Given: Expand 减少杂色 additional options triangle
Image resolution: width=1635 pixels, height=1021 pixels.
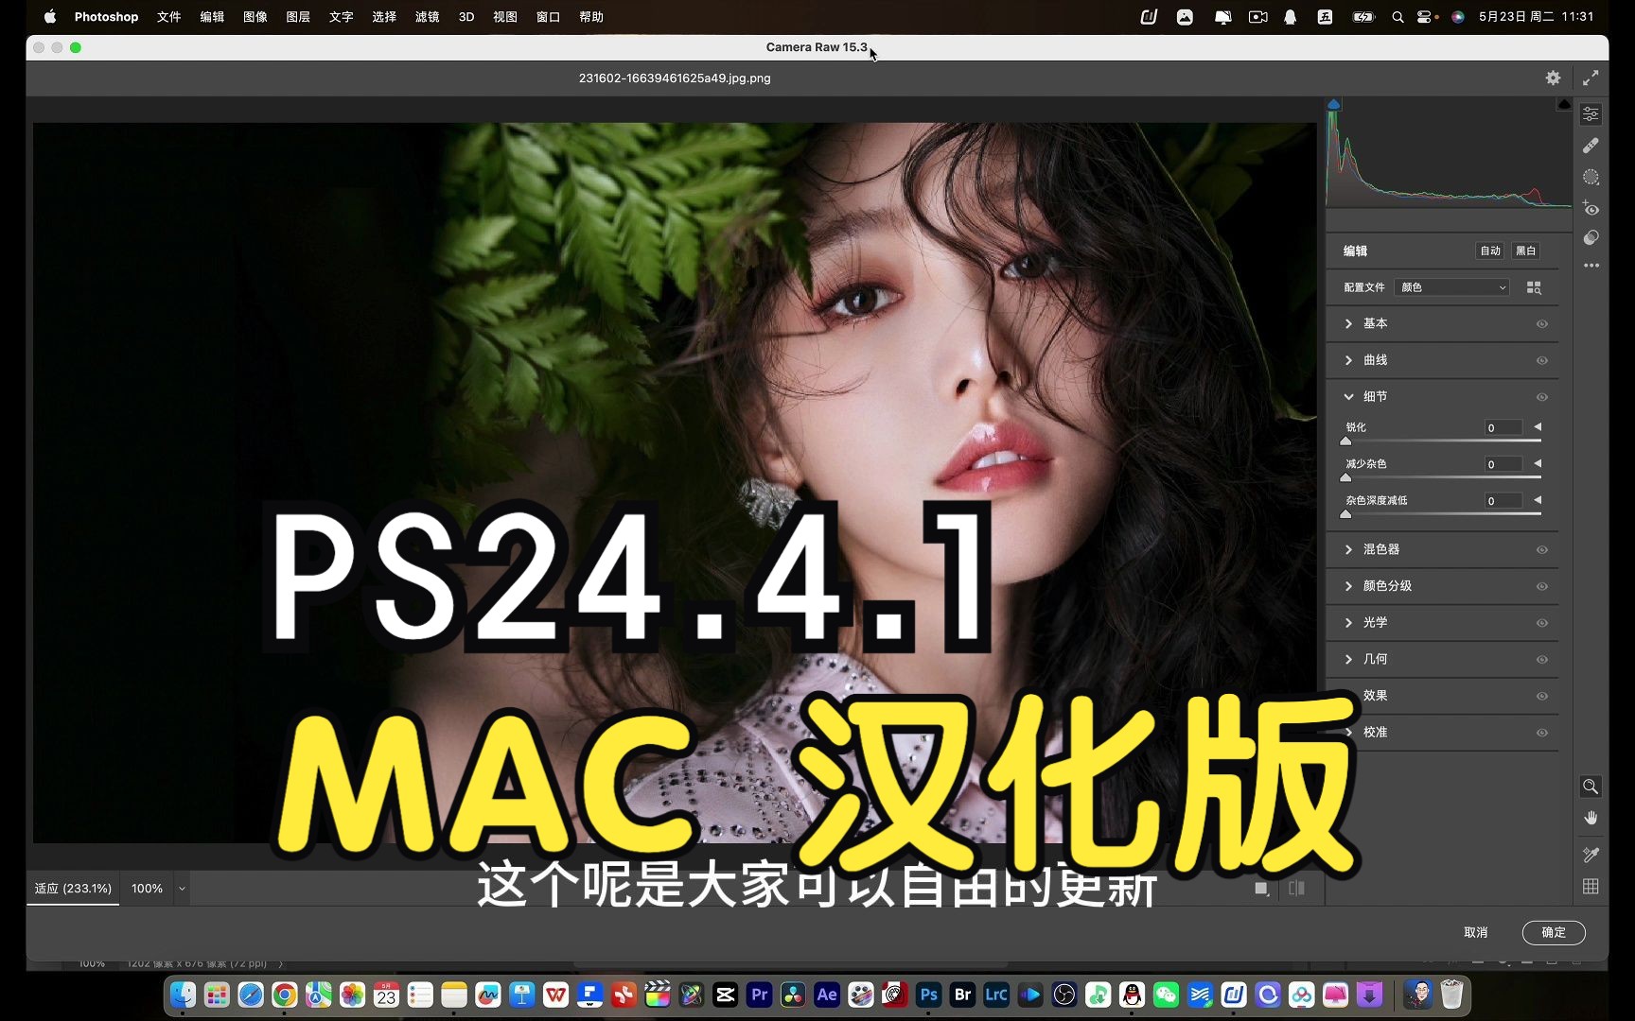Looking at the screenshot, I should [x=1538, y=463].
